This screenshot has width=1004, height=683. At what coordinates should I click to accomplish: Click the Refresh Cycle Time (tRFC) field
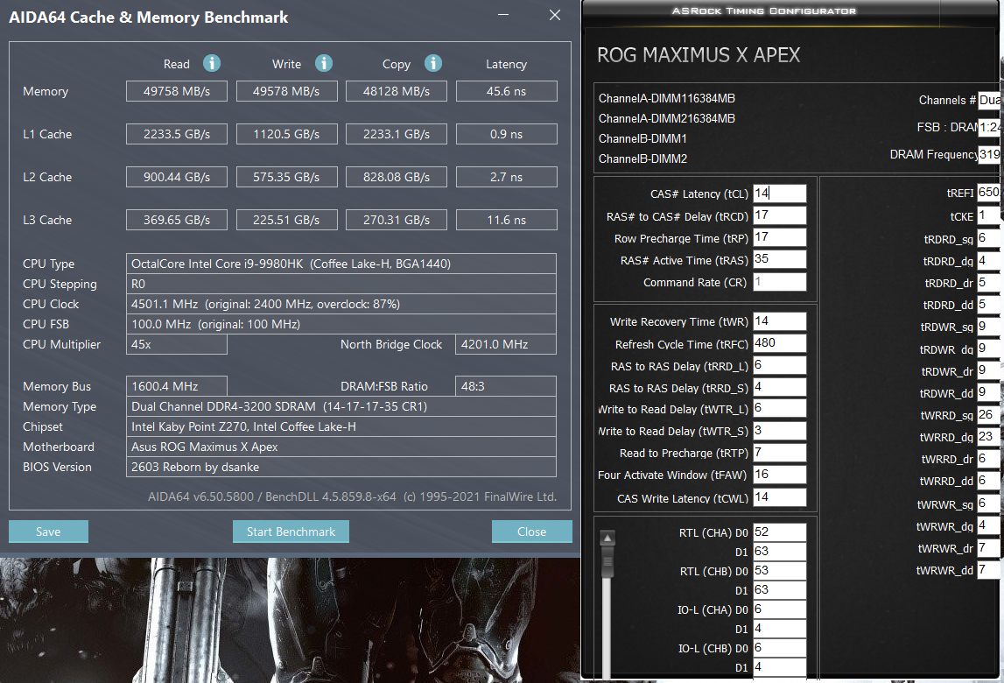pos(779,343)
